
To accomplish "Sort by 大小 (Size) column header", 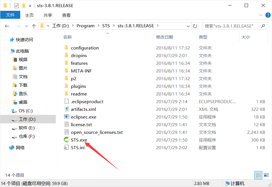I will pyautogui.click(x=246, y=37).
